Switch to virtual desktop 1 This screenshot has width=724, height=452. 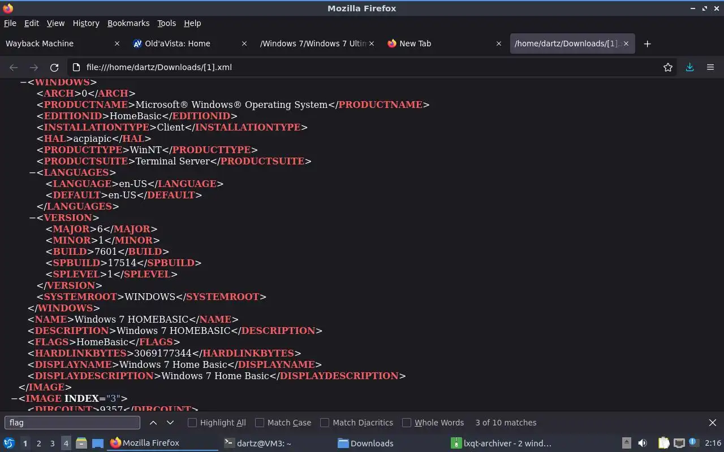[x=25, y=444]
